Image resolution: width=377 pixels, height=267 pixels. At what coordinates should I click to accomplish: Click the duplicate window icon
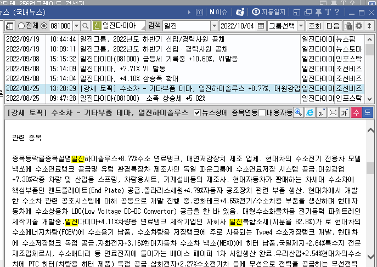[x=308, y=12]
